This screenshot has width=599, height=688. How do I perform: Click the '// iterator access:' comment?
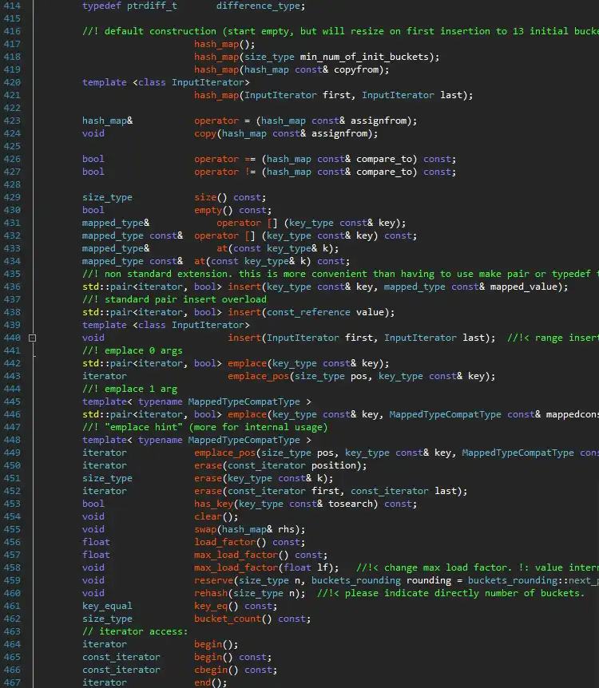[x=135, y=631]
